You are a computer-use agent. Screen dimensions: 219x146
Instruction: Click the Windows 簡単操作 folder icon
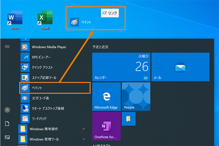click(23, 129)
